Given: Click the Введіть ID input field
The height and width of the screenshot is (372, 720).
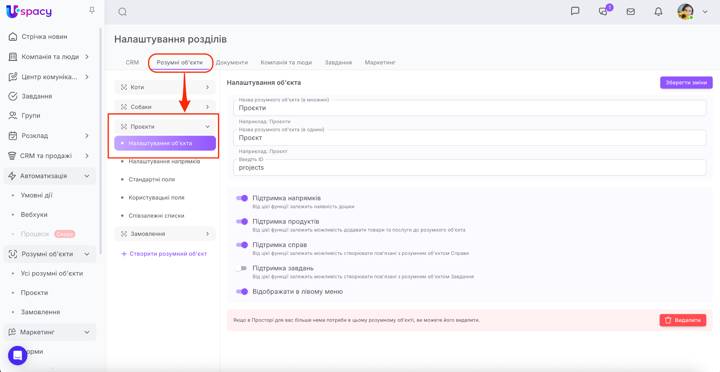Looking at the screenshot, I should point(469,168).
